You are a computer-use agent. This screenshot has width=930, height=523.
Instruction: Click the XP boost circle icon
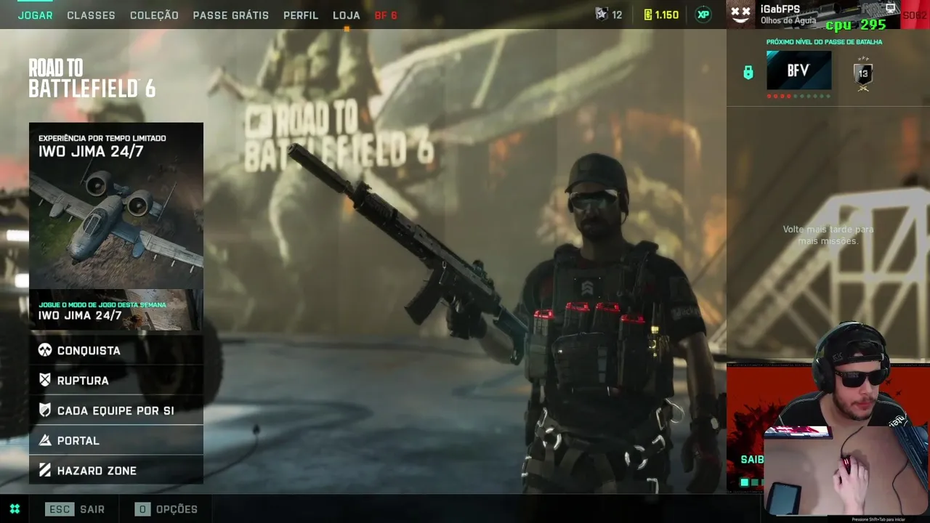pos(703,15)
